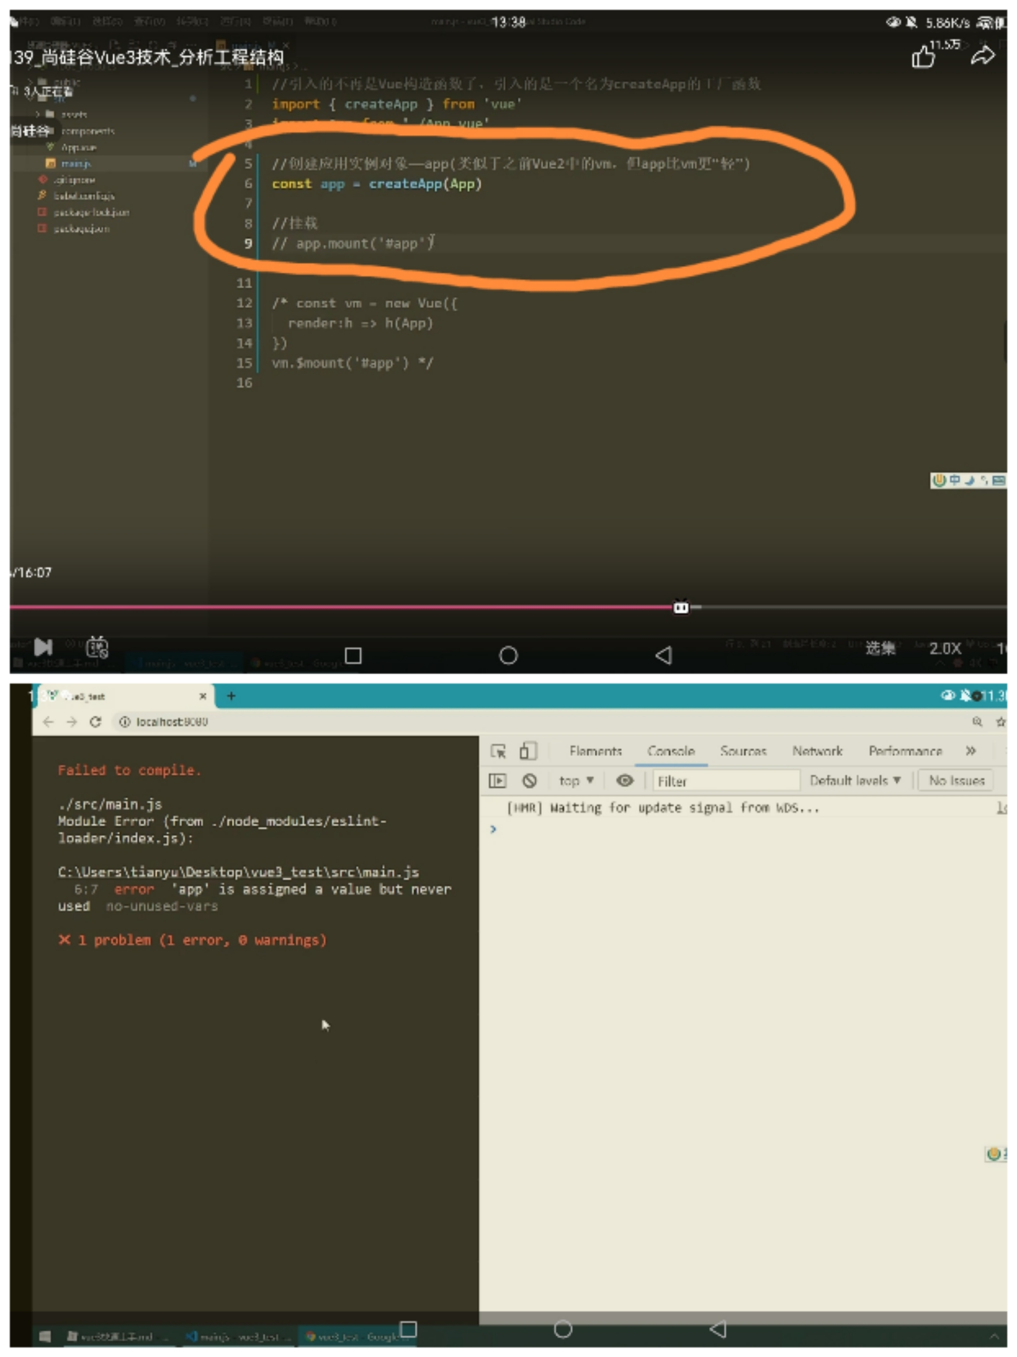The width and height of the screenshot is (1017, 1357).
Task: Switch to the Sources tab
Action: 743,751
